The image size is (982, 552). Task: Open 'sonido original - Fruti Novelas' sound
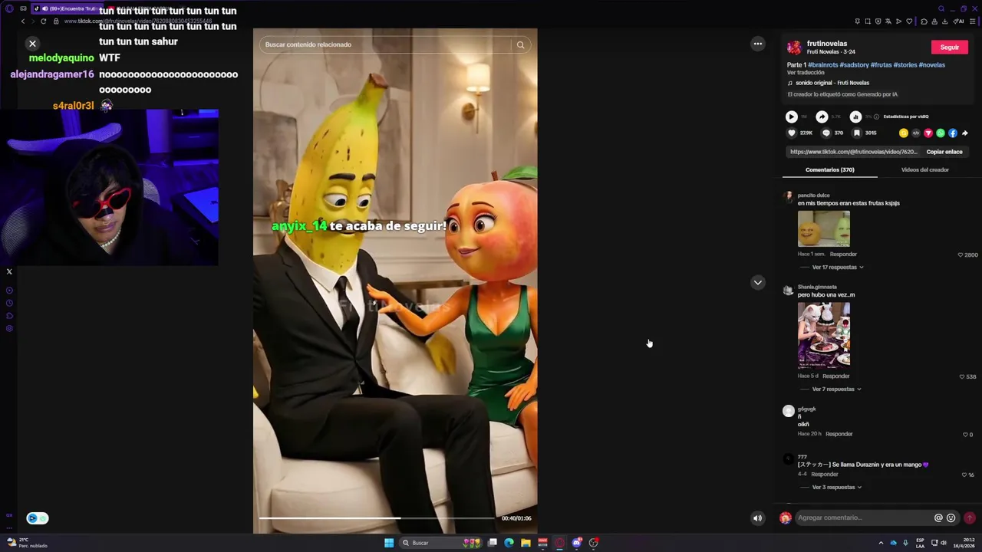point(832,83)
